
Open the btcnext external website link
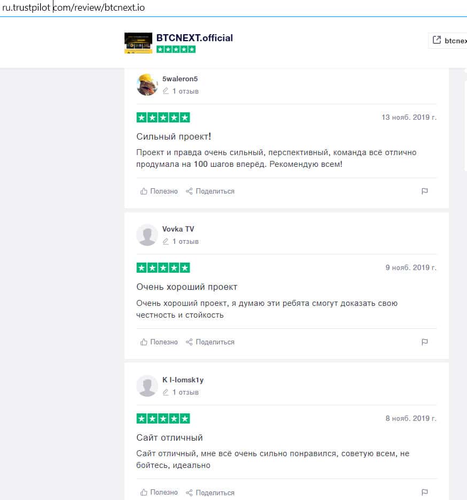(448, 41)
